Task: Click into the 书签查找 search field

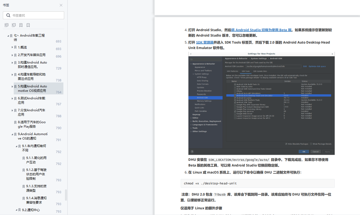Action: point(34,15)
